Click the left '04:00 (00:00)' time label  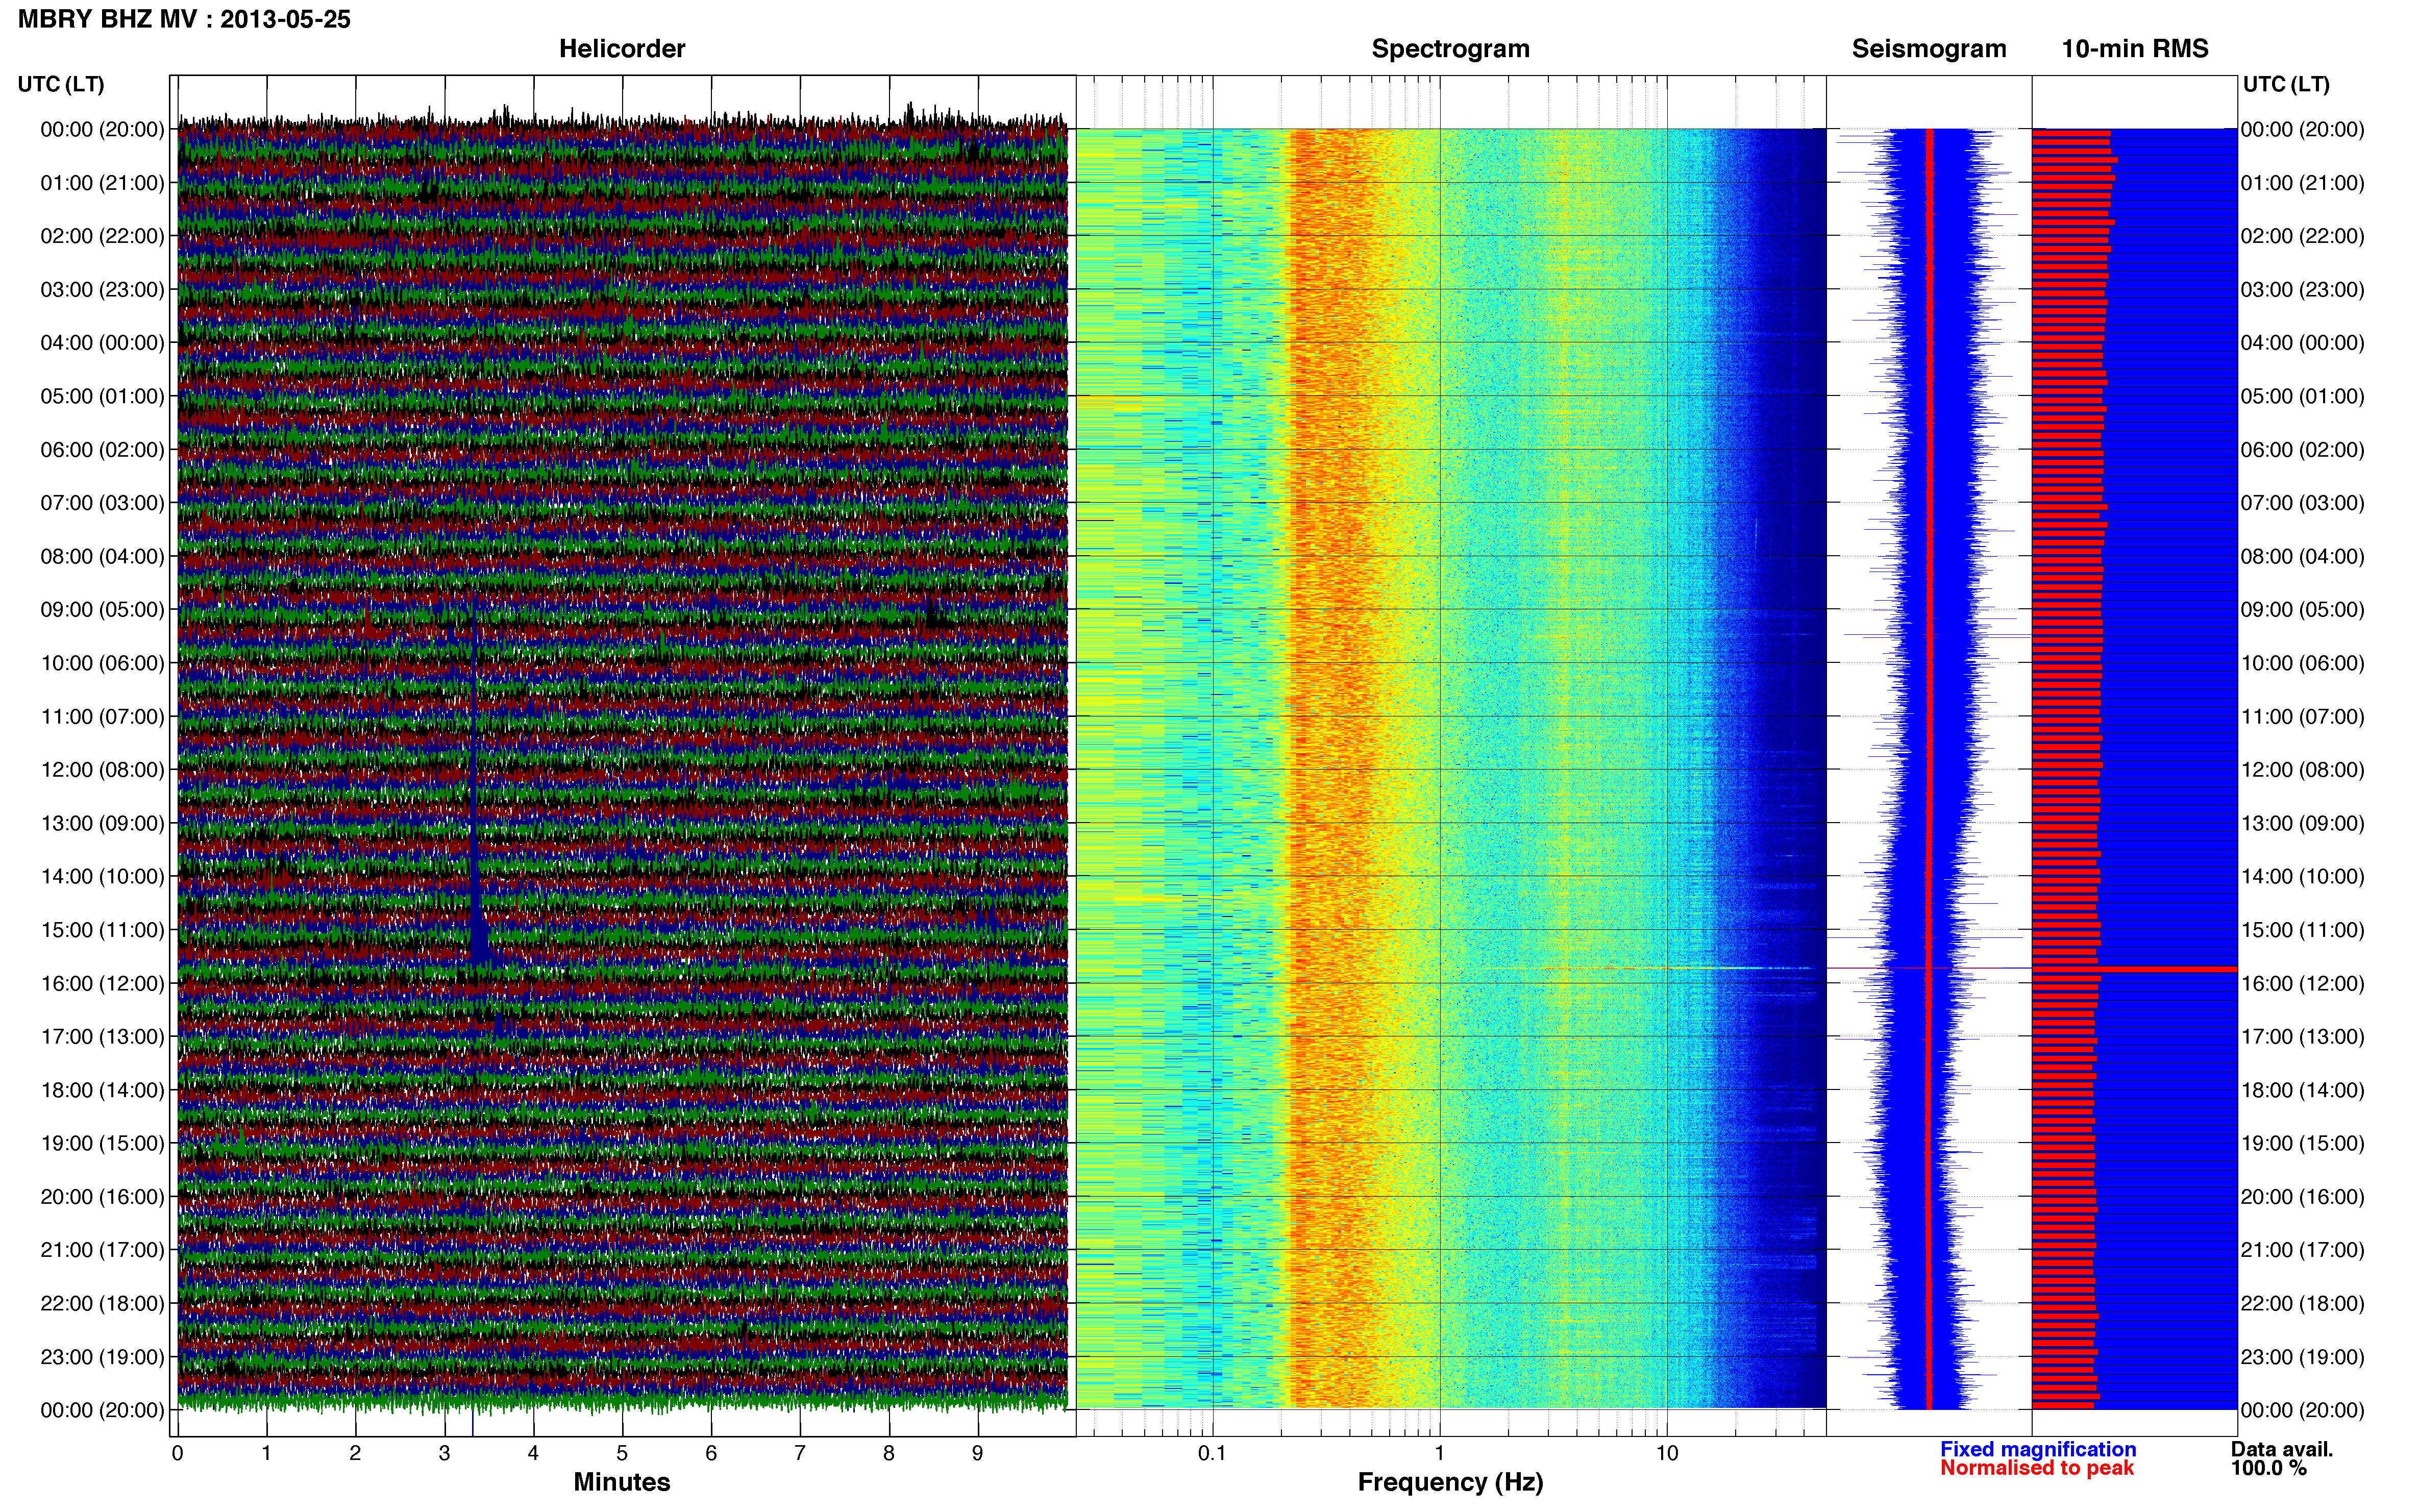[x=102, y=343]
